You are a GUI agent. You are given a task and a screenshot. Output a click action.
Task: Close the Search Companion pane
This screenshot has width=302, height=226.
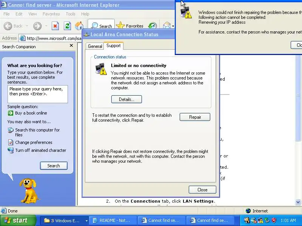71,46
